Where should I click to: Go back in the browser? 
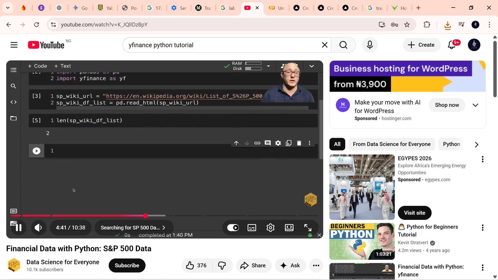click(x=9, y=25)
